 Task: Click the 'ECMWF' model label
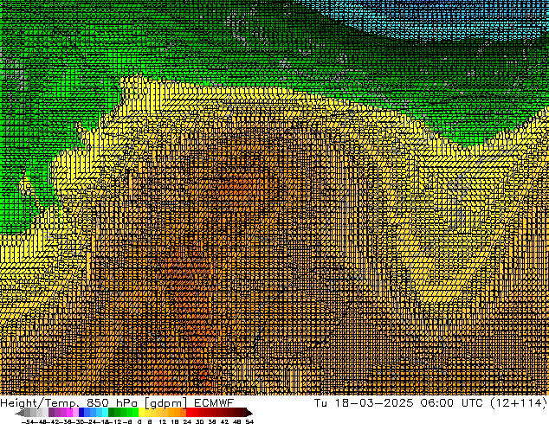214,403
